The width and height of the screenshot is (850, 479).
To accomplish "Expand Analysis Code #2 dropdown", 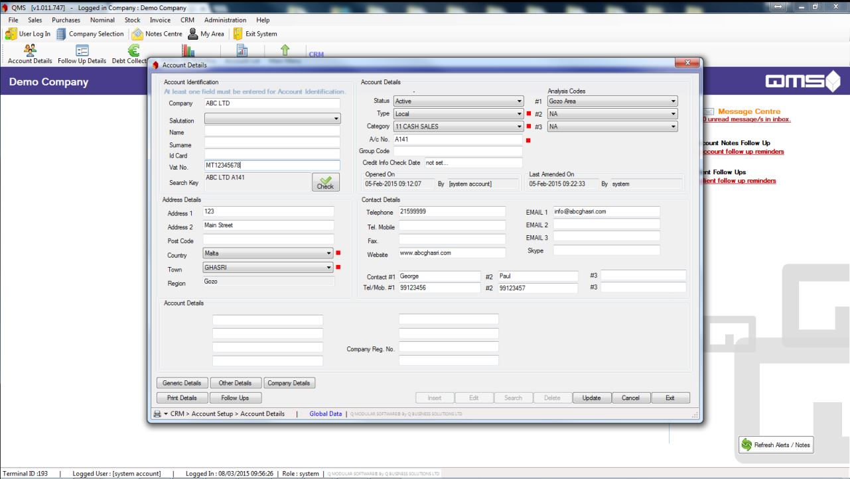I will (x=673, y=114).
